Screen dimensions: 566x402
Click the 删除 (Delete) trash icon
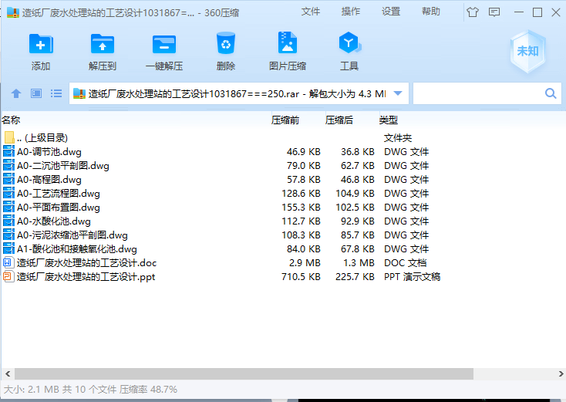tap(226, 43)
